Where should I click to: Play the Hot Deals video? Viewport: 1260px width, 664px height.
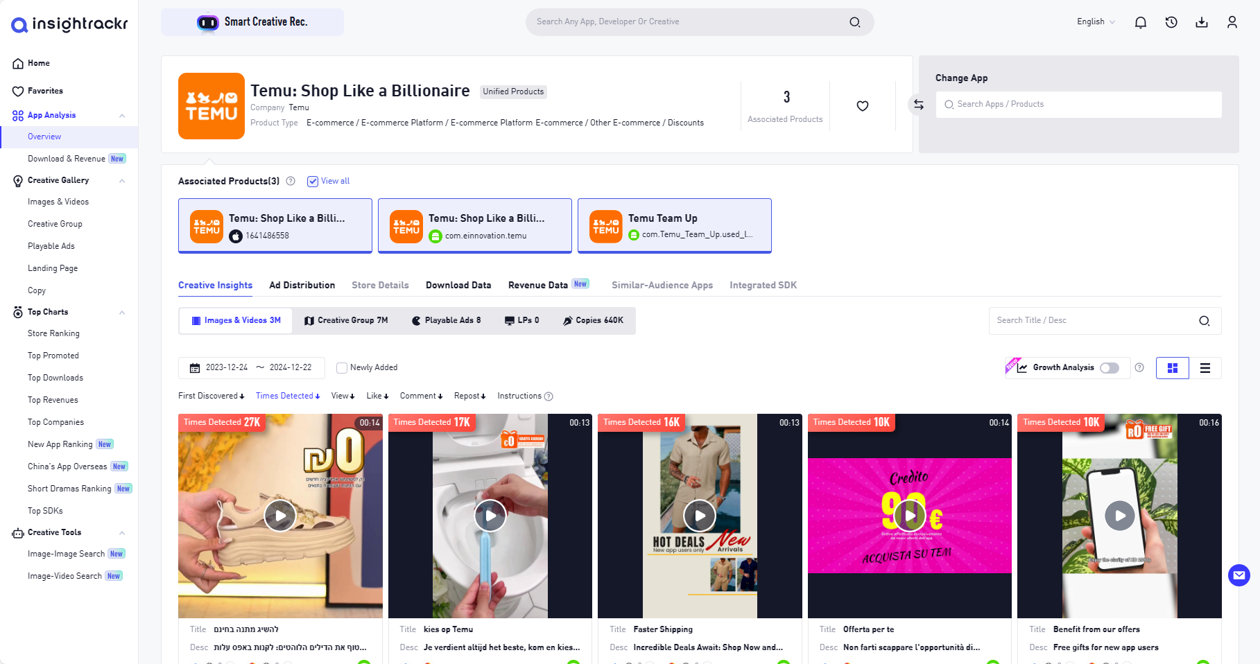click(700, 516)
